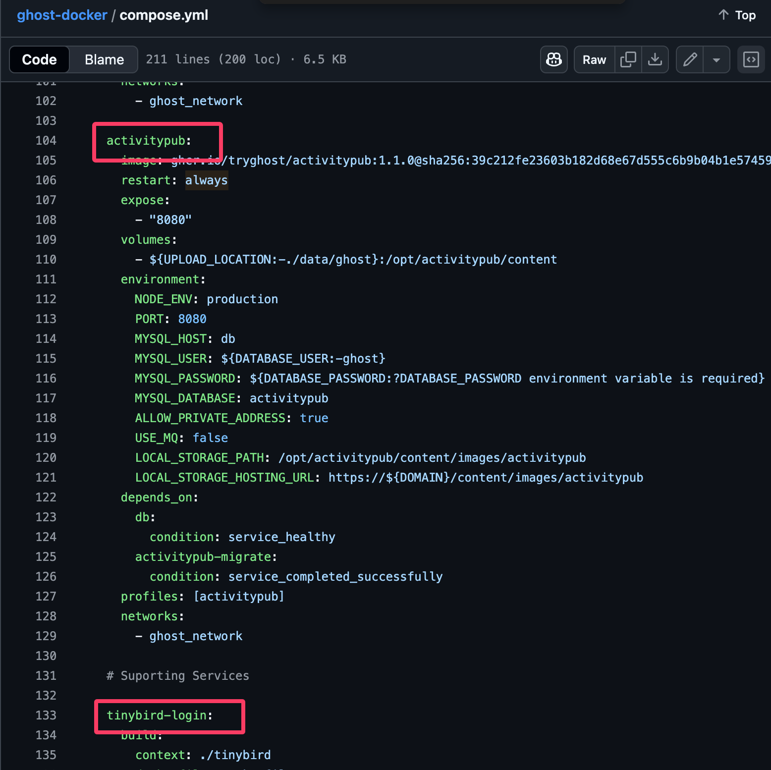Viewport: 771px width, 770px height.
Task: Click 'profiles: [activitypub]' on line 127
Action: 203,597
